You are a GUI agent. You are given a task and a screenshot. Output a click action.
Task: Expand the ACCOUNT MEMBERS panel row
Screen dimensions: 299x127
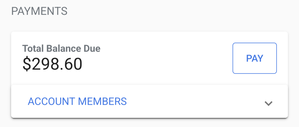click(149, 101)
